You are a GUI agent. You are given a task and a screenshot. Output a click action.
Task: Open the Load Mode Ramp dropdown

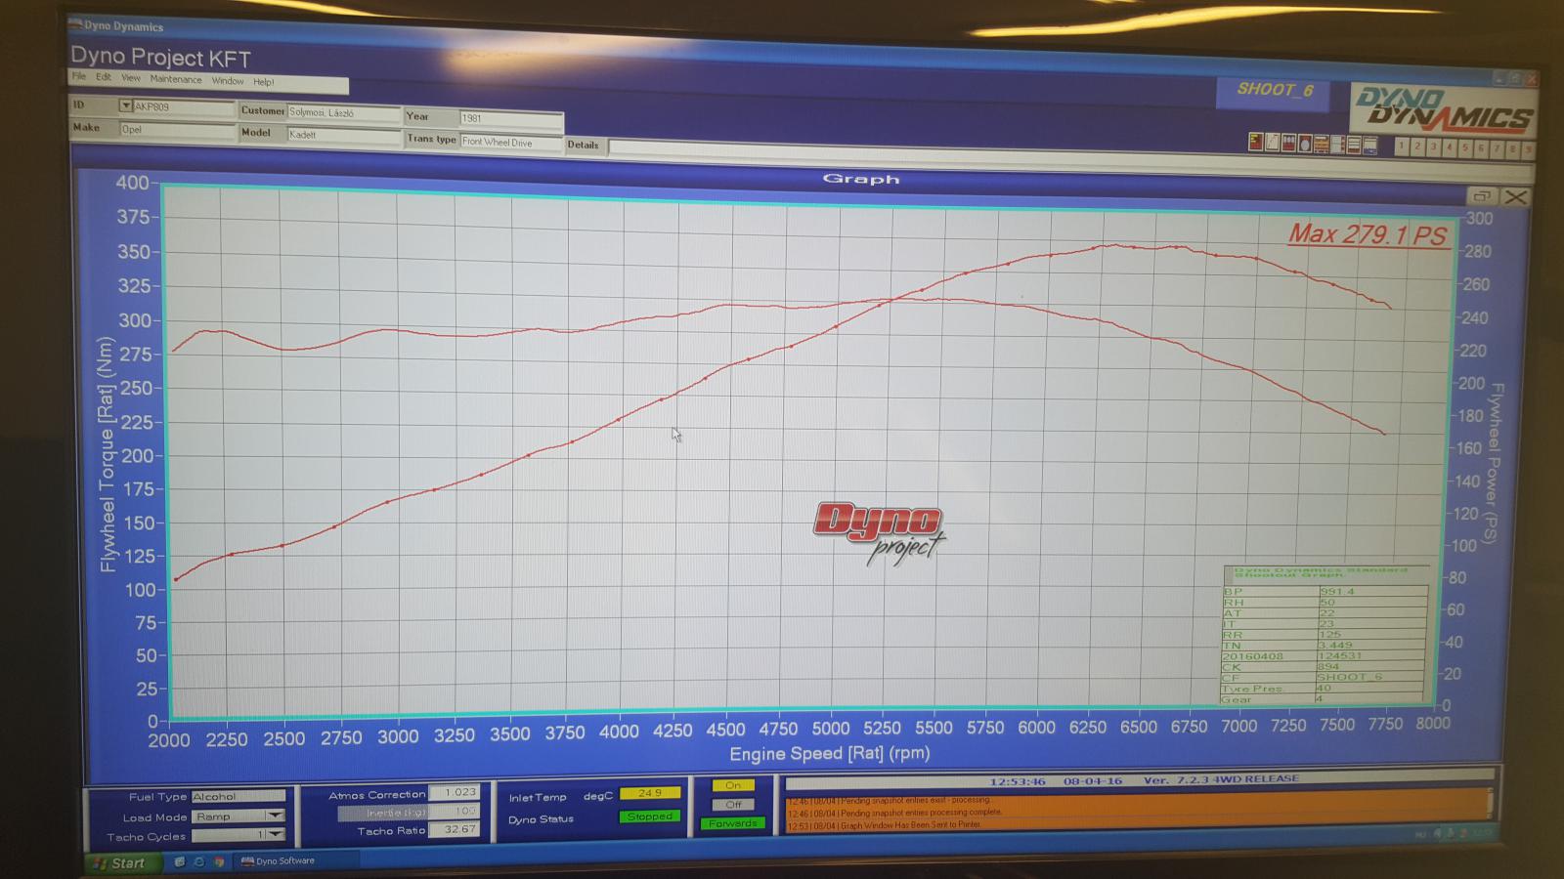pyautogui.click(x=275, y=816)
